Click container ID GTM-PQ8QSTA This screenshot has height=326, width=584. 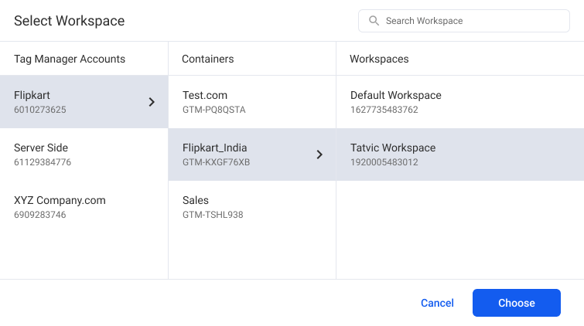(x=213, y=110)
